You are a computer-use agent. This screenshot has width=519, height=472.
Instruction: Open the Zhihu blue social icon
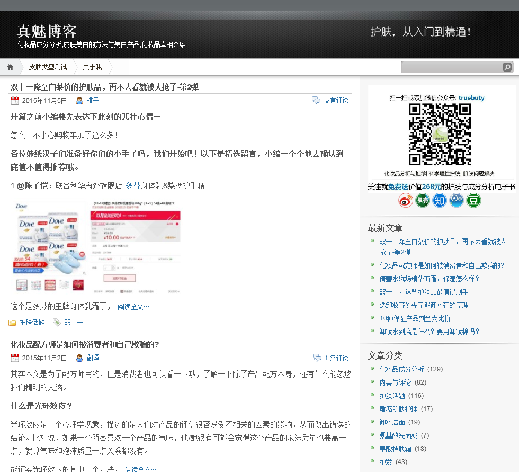click(x=440, y=201)
